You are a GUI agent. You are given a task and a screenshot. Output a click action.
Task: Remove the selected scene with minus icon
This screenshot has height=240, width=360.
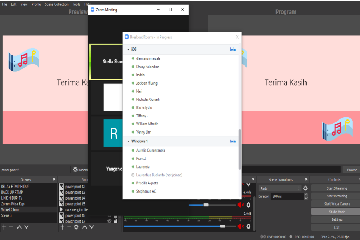click(11, 227)
